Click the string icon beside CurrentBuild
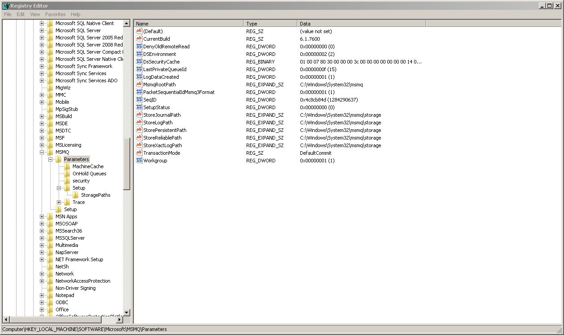Screen dimensions: 564x335 pyautogui.click(x=139, y=39)
